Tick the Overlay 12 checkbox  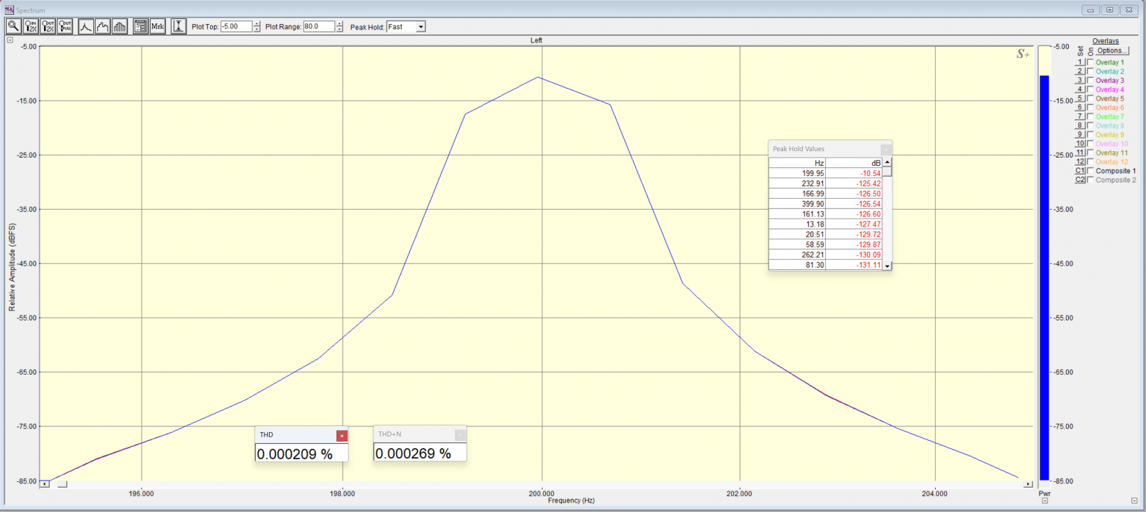pyautogui.click(x=1090, y=162)
